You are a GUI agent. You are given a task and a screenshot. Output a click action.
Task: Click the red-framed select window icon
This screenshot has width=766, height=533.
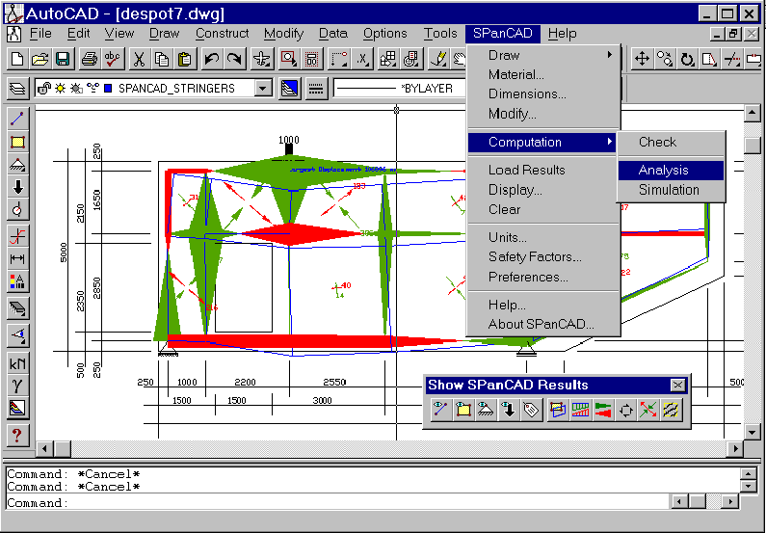[x=289, y=60]
